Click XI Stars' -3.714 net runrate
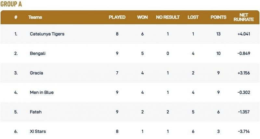The height and width of the screenshot is (139, 260). (x=243, y=131)
